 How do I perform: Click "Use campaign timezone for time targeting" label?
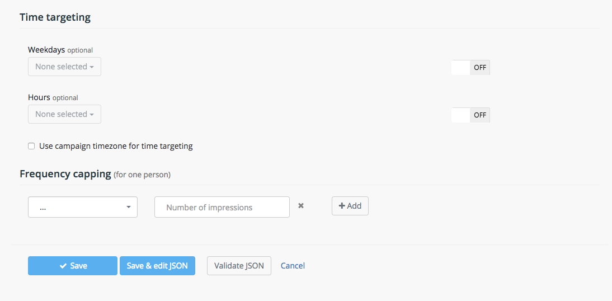coord(116,146)
